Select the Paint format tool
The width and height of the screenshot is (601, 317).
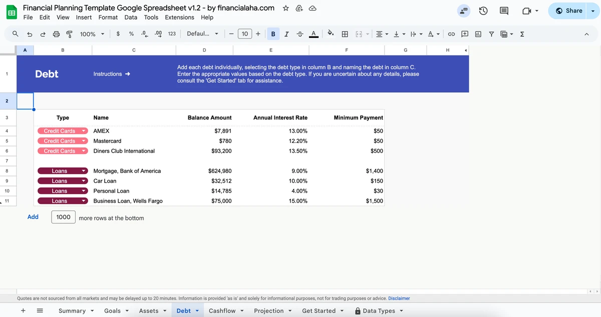[70, 34]
